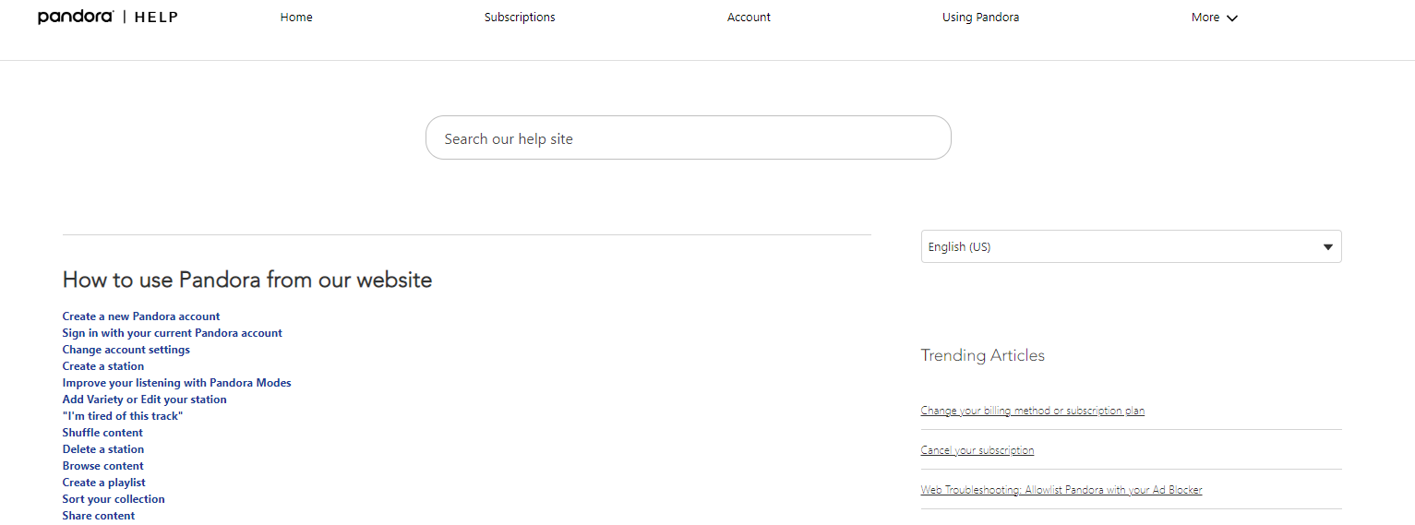
Task: Click Add Variety or Edit your station
Action: click(145, 400)
